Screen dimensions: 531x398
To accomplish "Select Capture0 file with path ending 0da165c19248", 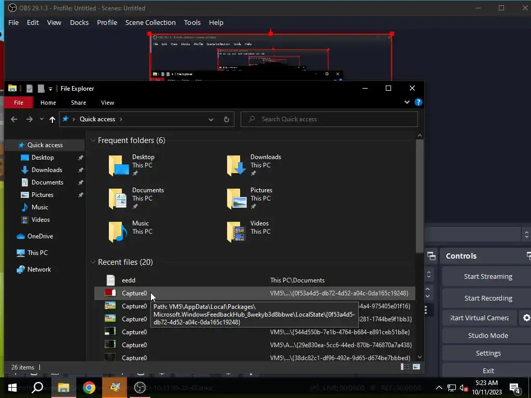I will (255, 293).
